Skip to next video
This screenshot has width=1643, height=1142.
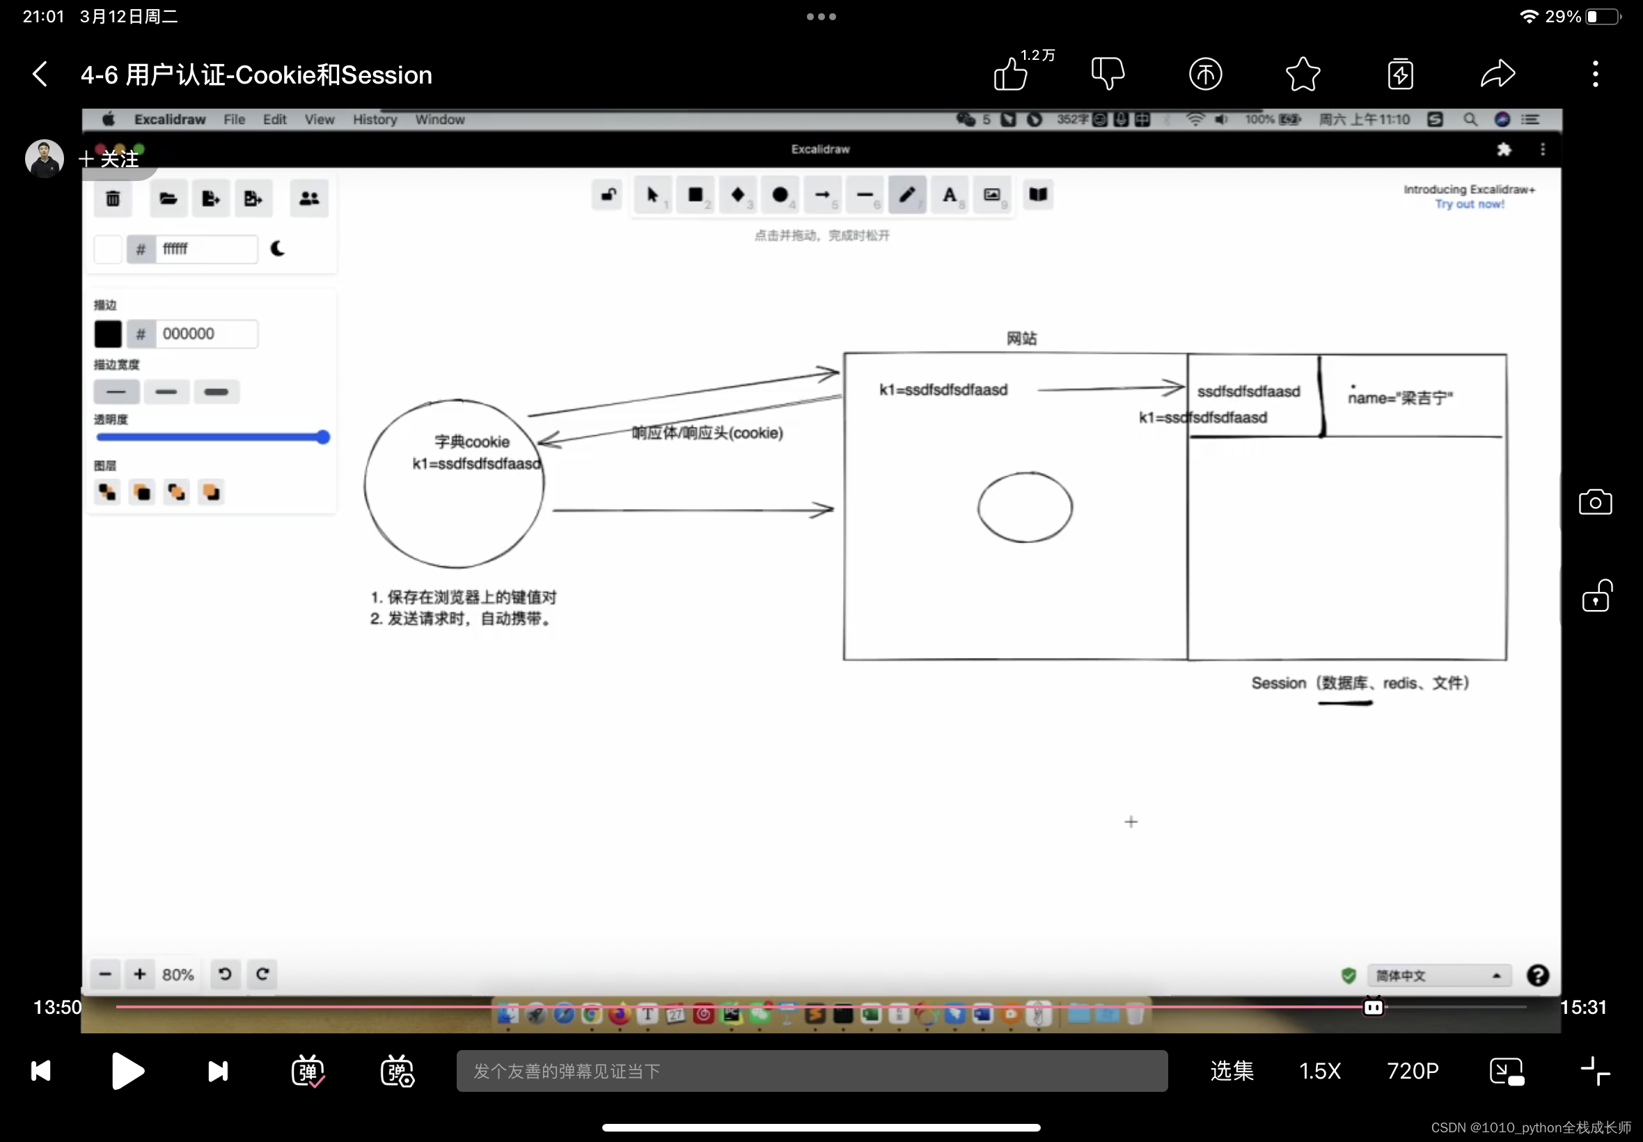pos(217,1070)
